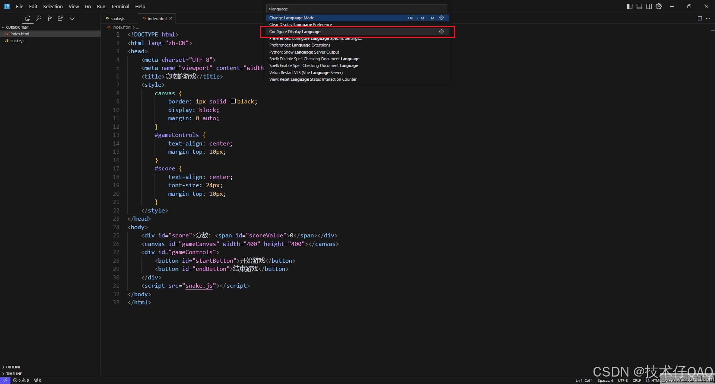The image size is (715, 384).
Task: Expand the OUTLINE section
Action: (x=13, y=367)
